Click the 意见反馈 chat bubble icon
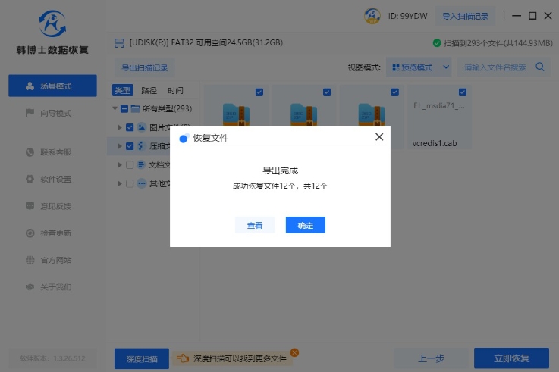The height and width of the screenshot is (372, 559). coord(30,206)
